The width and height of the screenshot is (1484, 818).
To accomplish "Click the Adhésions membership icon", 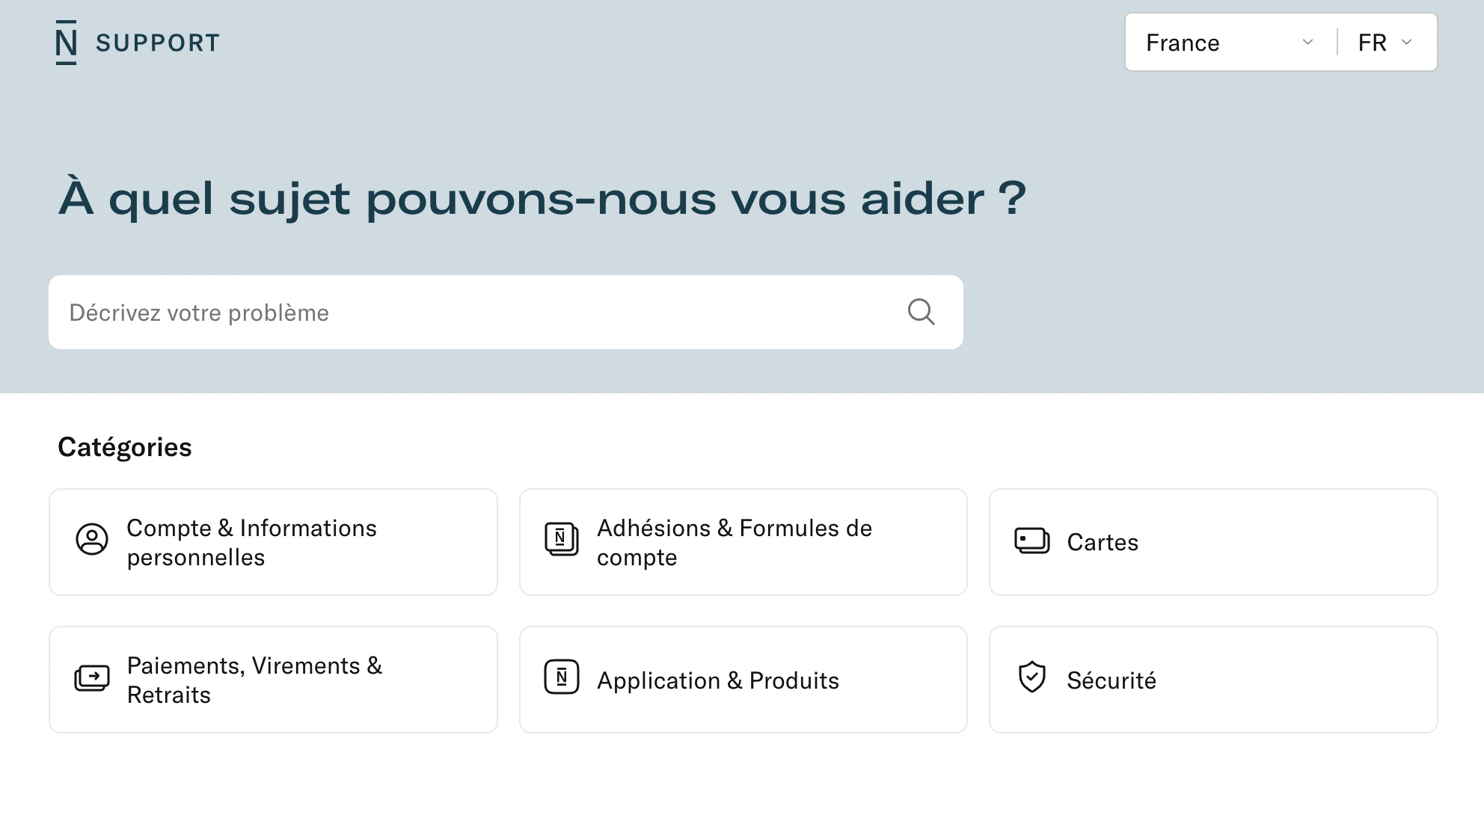I will (562, 539).
